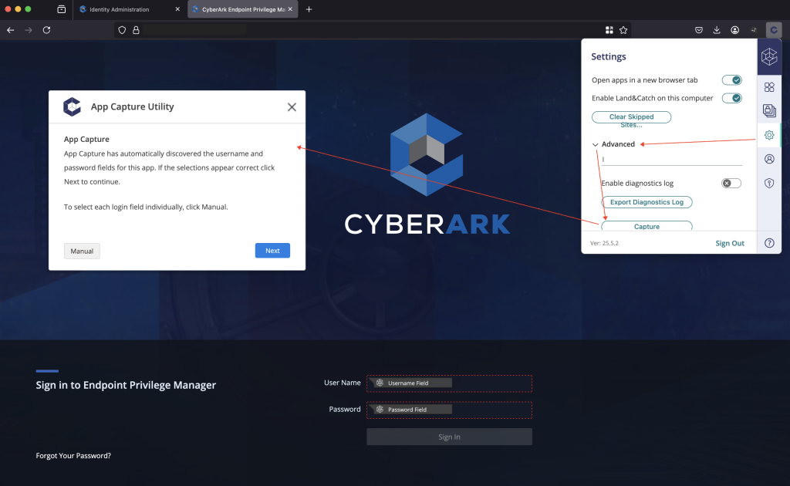Open the Firefox account icon
This screenshot has height=486, width=790.
coord(735,30)
